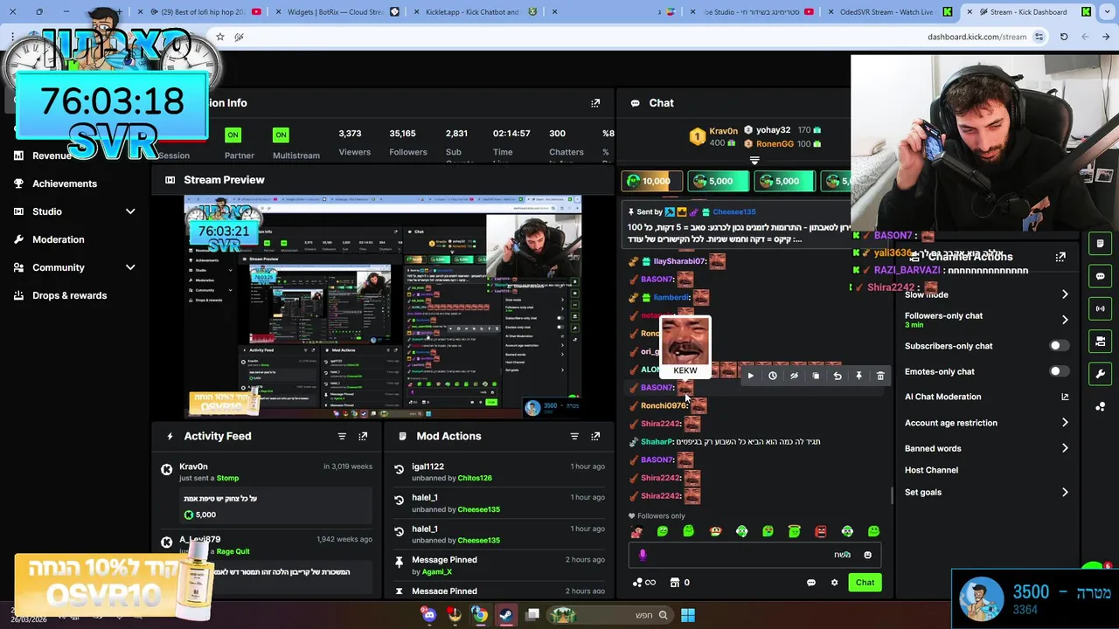Screen dimensions: 1119x629
Task: Click Host Channel option
Action: click(931, 470)
